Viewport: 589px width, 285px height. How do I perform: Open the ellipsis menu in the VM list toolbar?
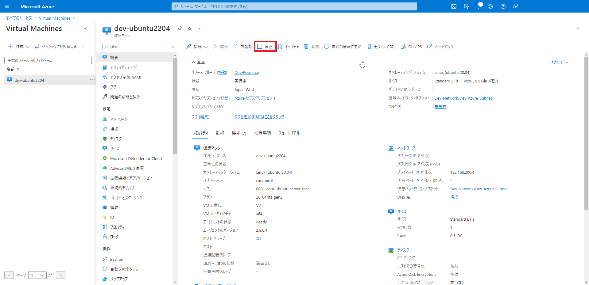[x=84, y=47]
